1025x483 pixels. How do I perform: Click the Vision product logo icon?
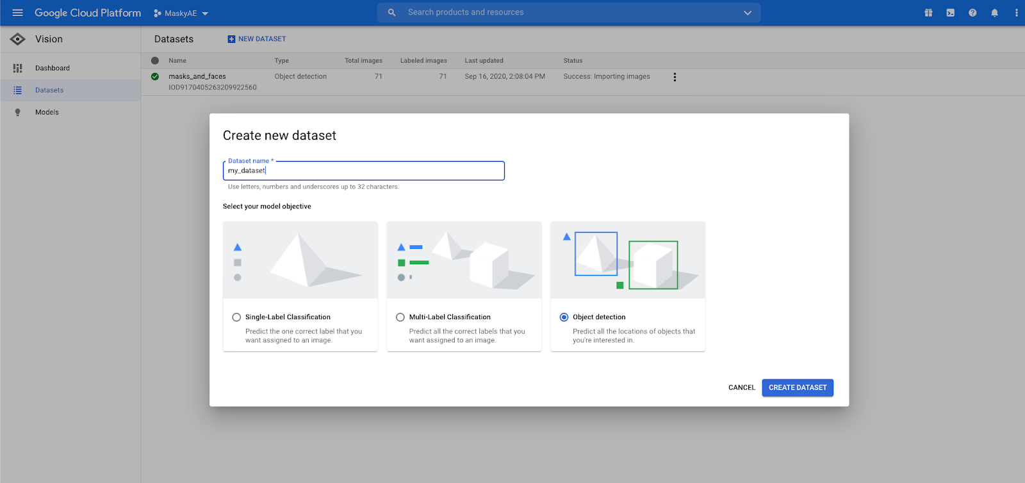point(18,39)
